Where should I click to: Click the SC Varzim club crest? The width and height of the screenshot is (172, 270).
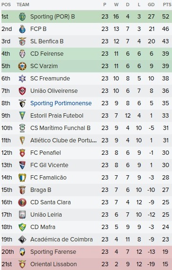click(22, 66)
